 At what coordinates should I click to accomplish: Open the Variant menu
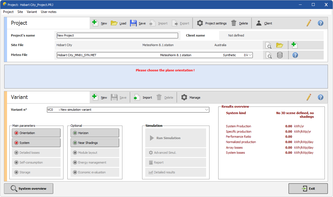coord(32,12)
